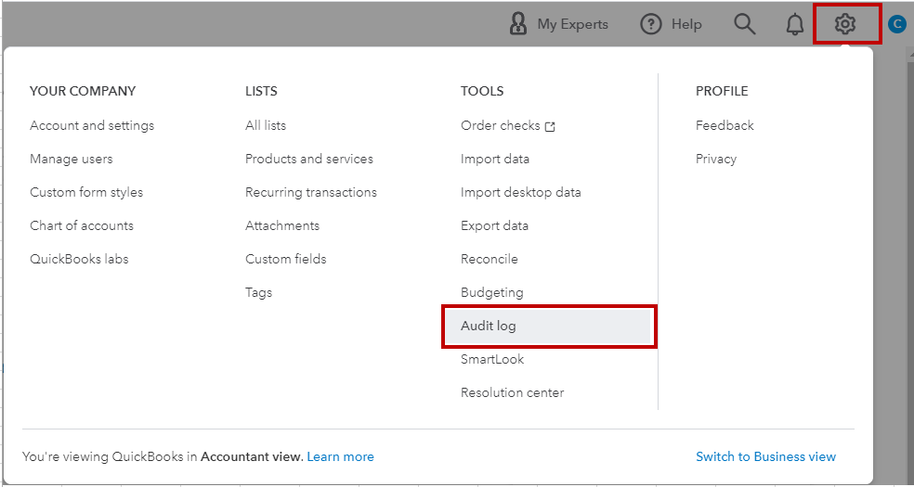Open the Help label in header
The image size is (914, 487).
(x=686, y=24)
